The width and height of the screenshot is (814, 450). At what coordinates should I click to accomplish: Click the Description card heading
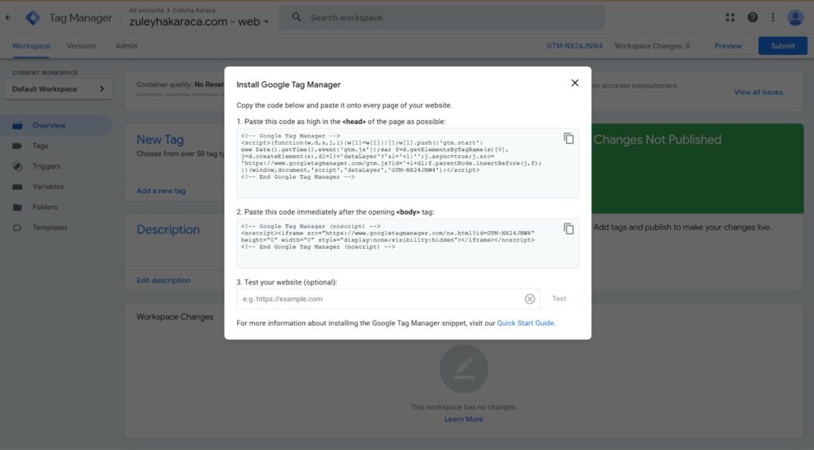(168, 230)
